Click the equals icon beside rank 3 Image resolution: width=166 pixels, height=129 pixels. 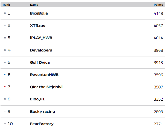5,38
